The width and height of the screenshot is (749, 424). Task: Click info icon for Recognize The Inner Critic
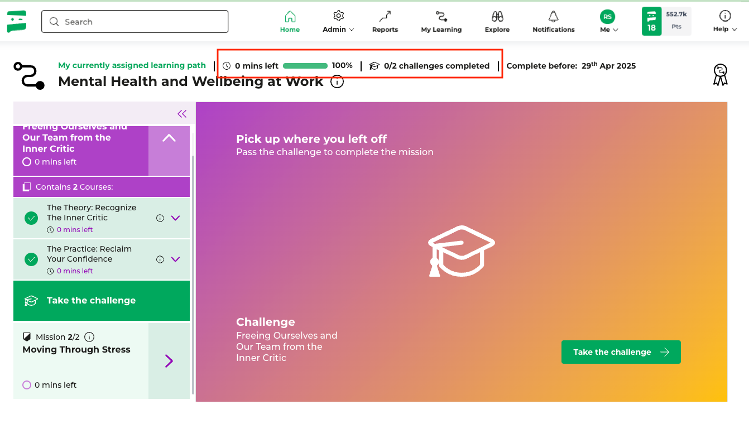160,218
